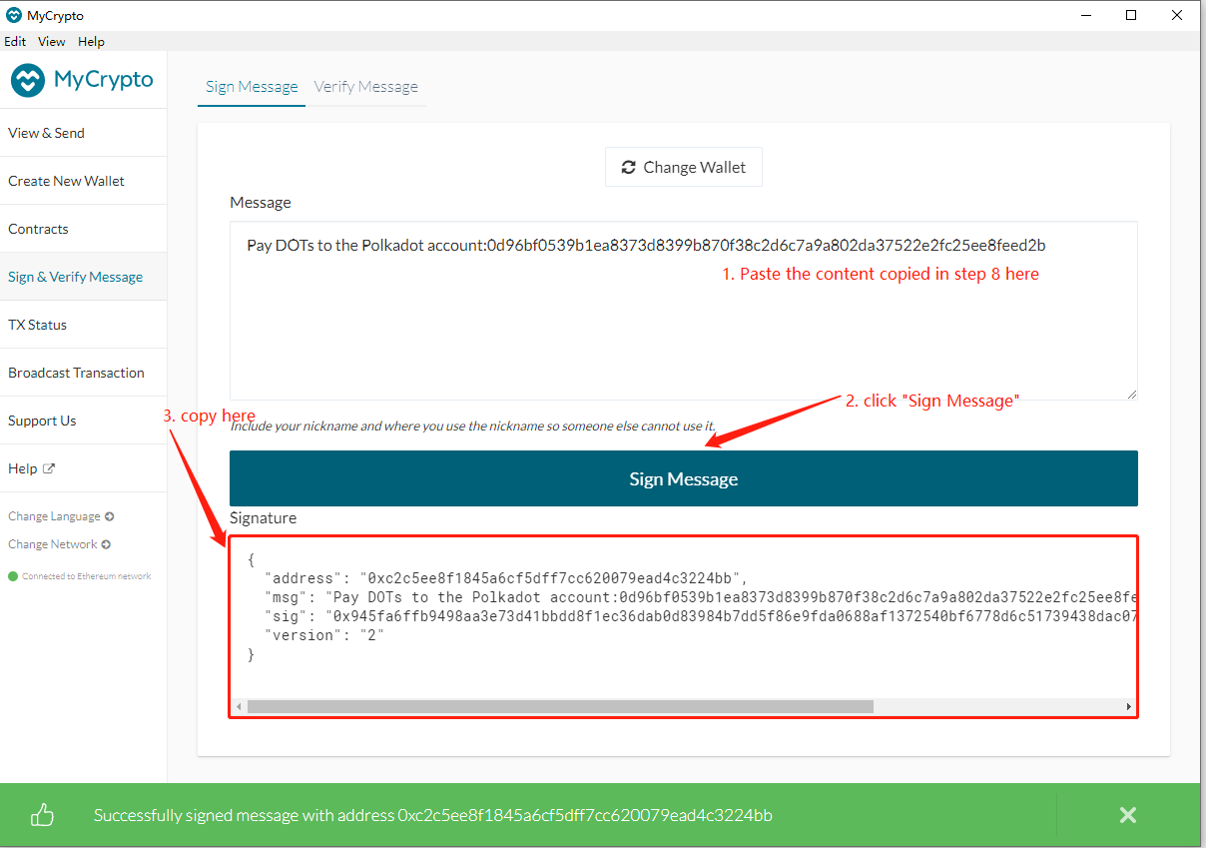Click the Change Wallet button
1206x848 pixels.
coord(684,168)
